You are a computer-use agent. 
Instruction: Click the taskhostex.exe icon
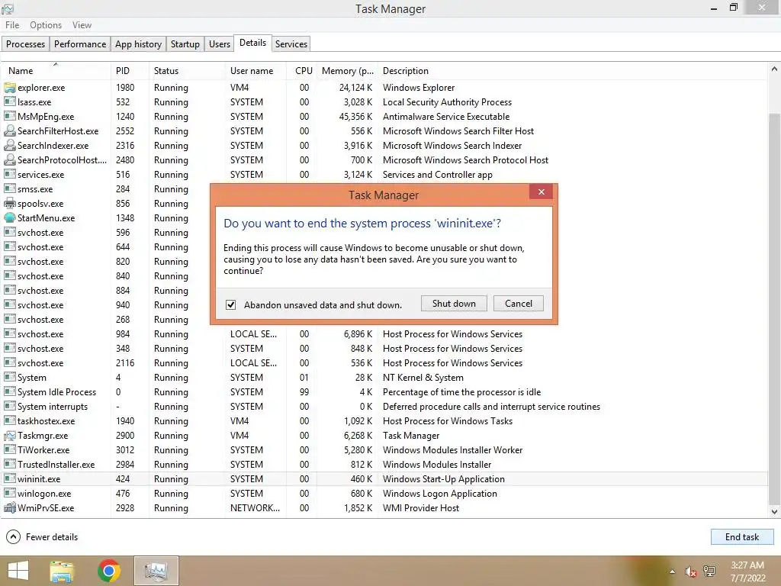(x=9, y=420)
